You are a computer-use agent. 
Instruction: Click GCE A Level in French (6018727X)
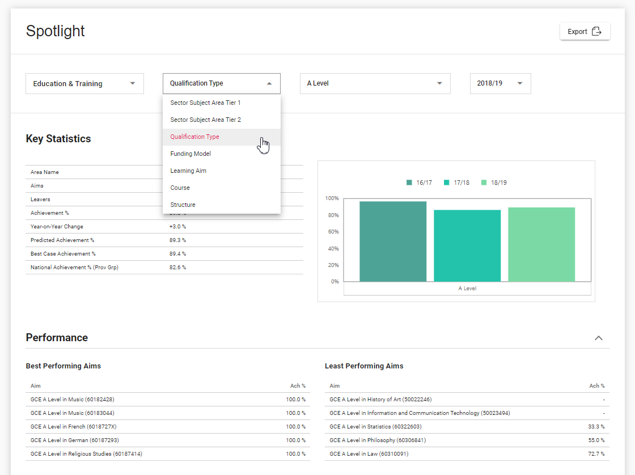coord(73,427)
